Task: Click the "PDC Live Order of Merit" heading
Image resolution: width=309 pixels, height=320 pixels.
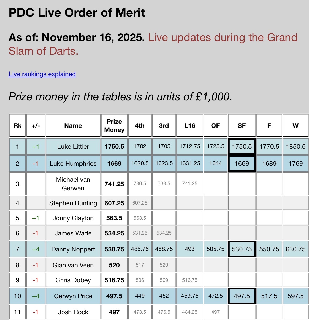Action: click(x=77, y=13)
